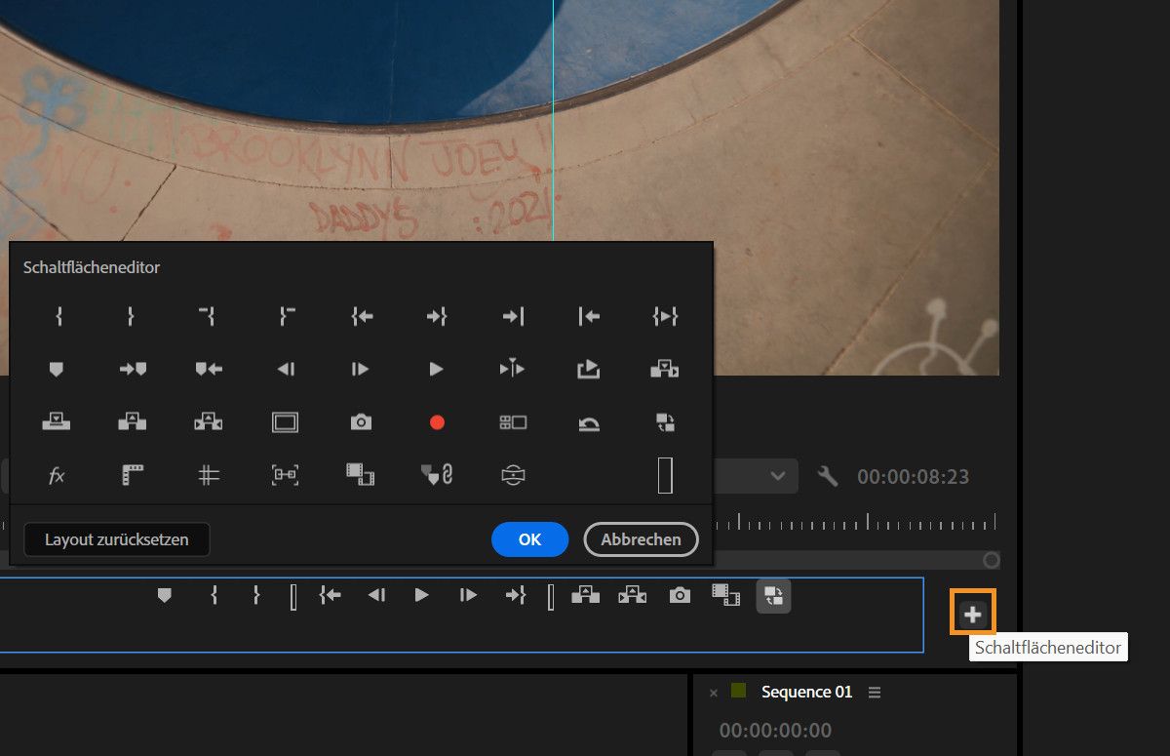Confirm with the blue OK button
This screenshot has height=756, width=1170.
(529, 539)
